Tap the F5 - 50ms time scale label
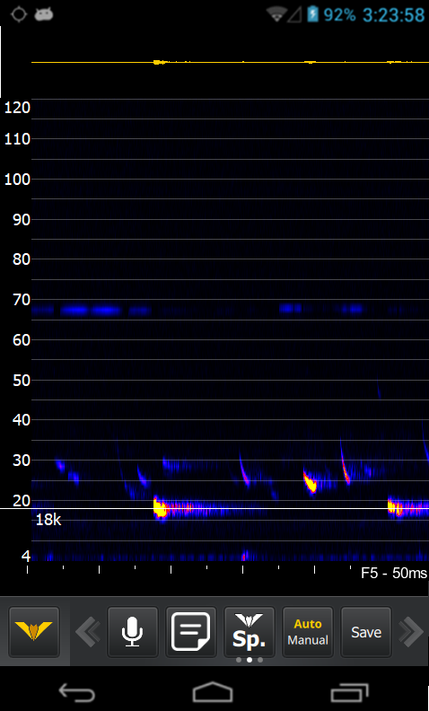This screenshot has height=711, width=429. tap(394, 573)
